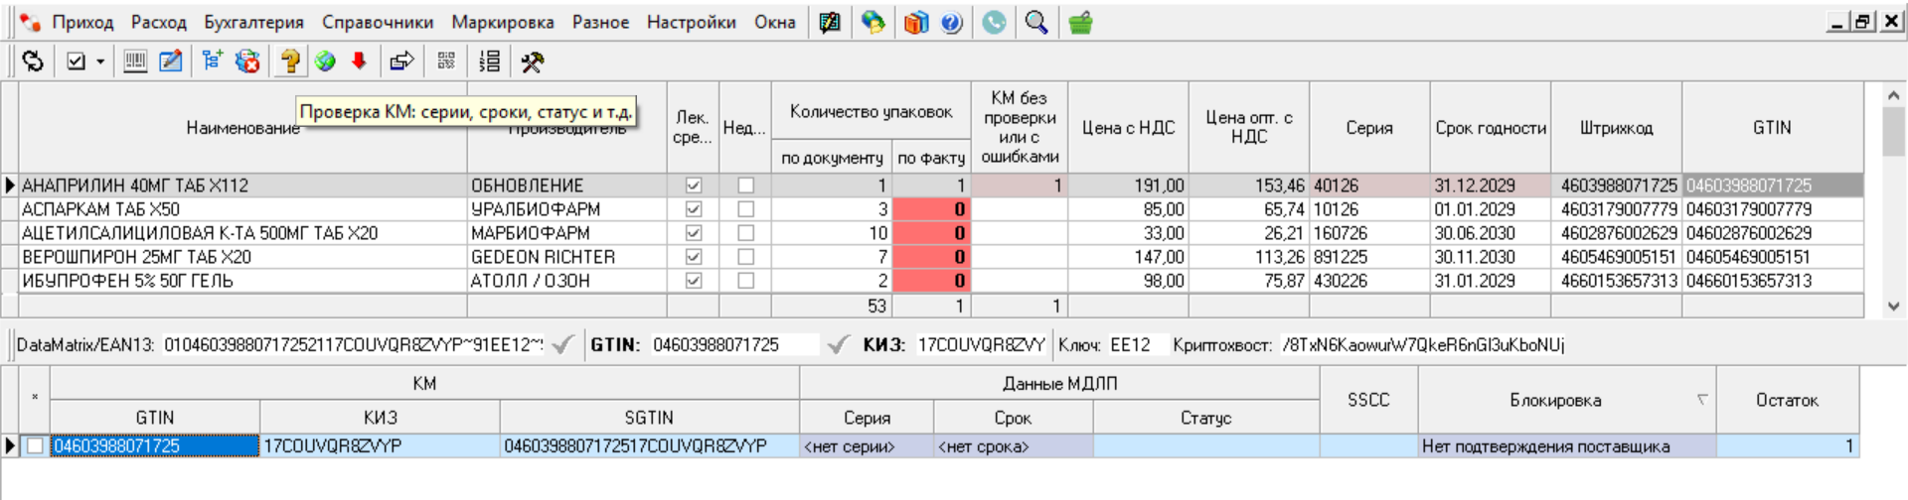
Task: Open the Приход menu
Action: (x=82, y=22)
